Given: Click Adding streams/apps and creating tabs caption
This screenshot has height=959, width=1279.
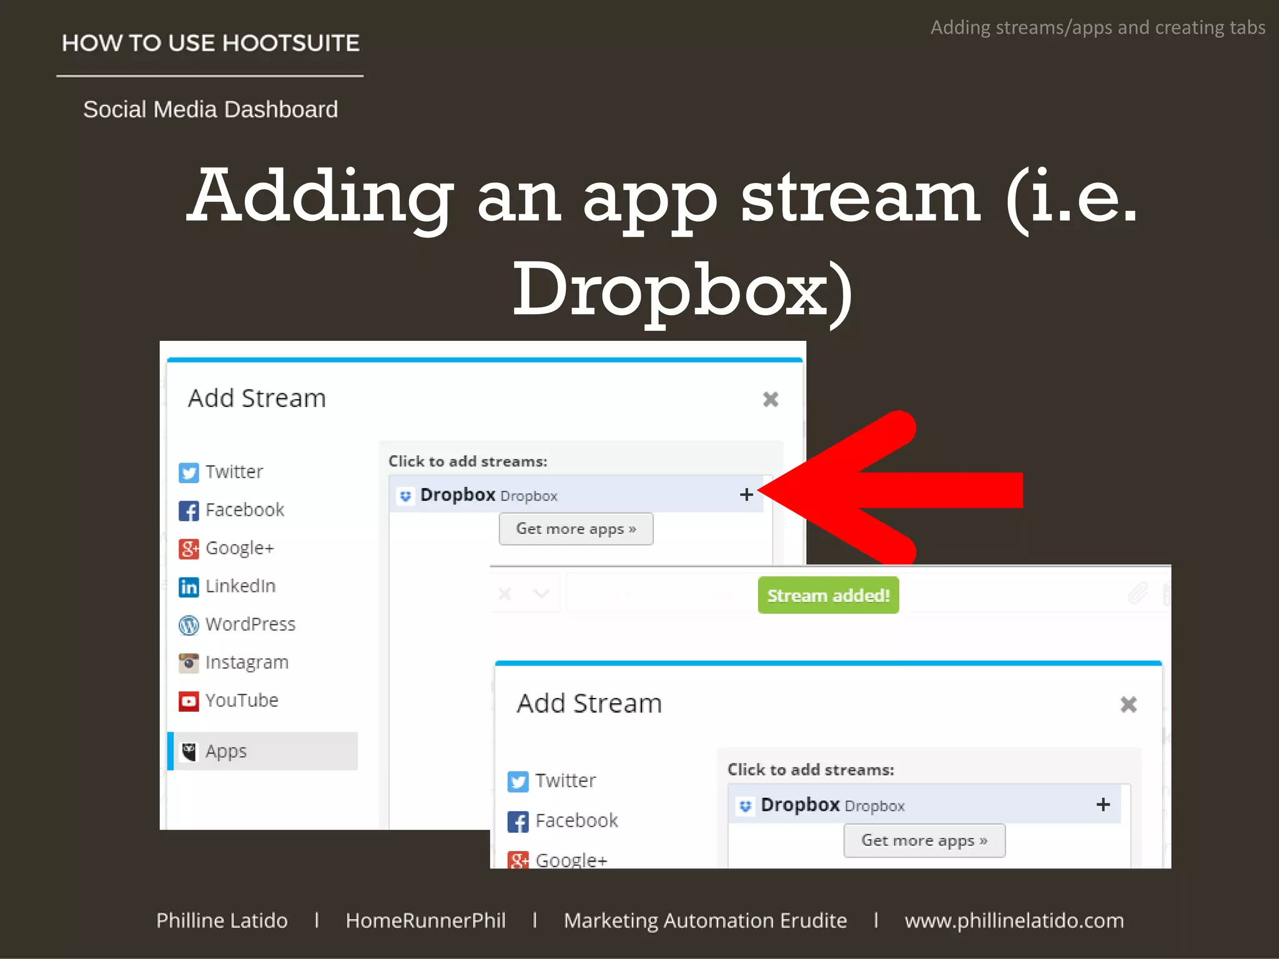Looking at the screenshot, I should tap(1098, 27).
